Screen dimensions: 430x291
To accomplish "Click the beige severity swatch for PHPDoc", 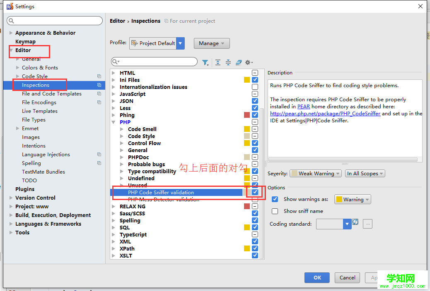I will coord(247,157).
